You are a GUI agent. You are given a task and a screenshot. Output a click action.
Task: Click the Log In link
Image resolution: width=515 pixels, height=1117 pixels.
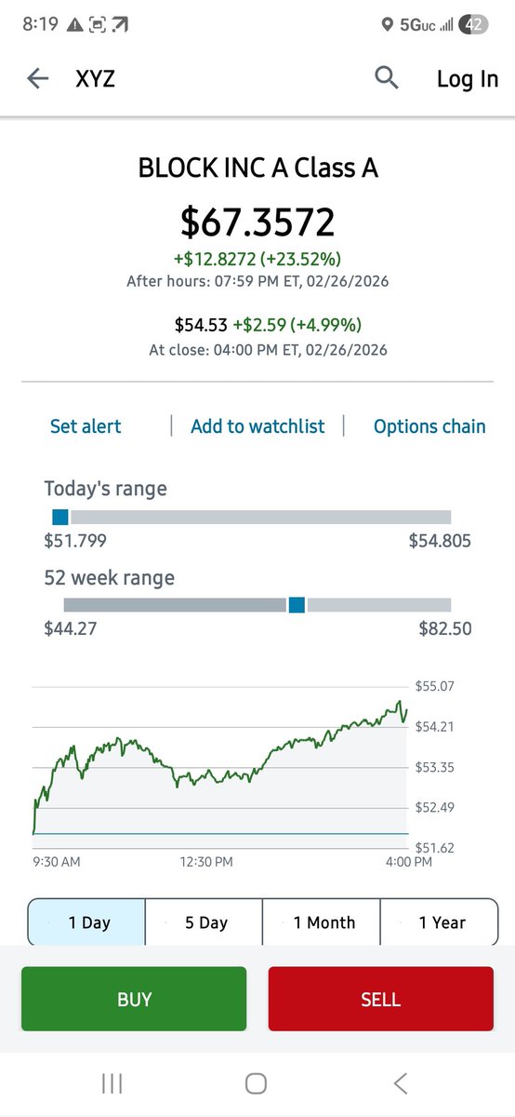click(x=468, y=79)
